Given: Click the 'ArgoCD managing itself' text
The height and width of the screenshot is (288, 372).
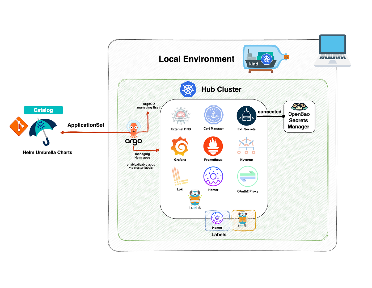Looking at the screenshot, I should 149,106.
